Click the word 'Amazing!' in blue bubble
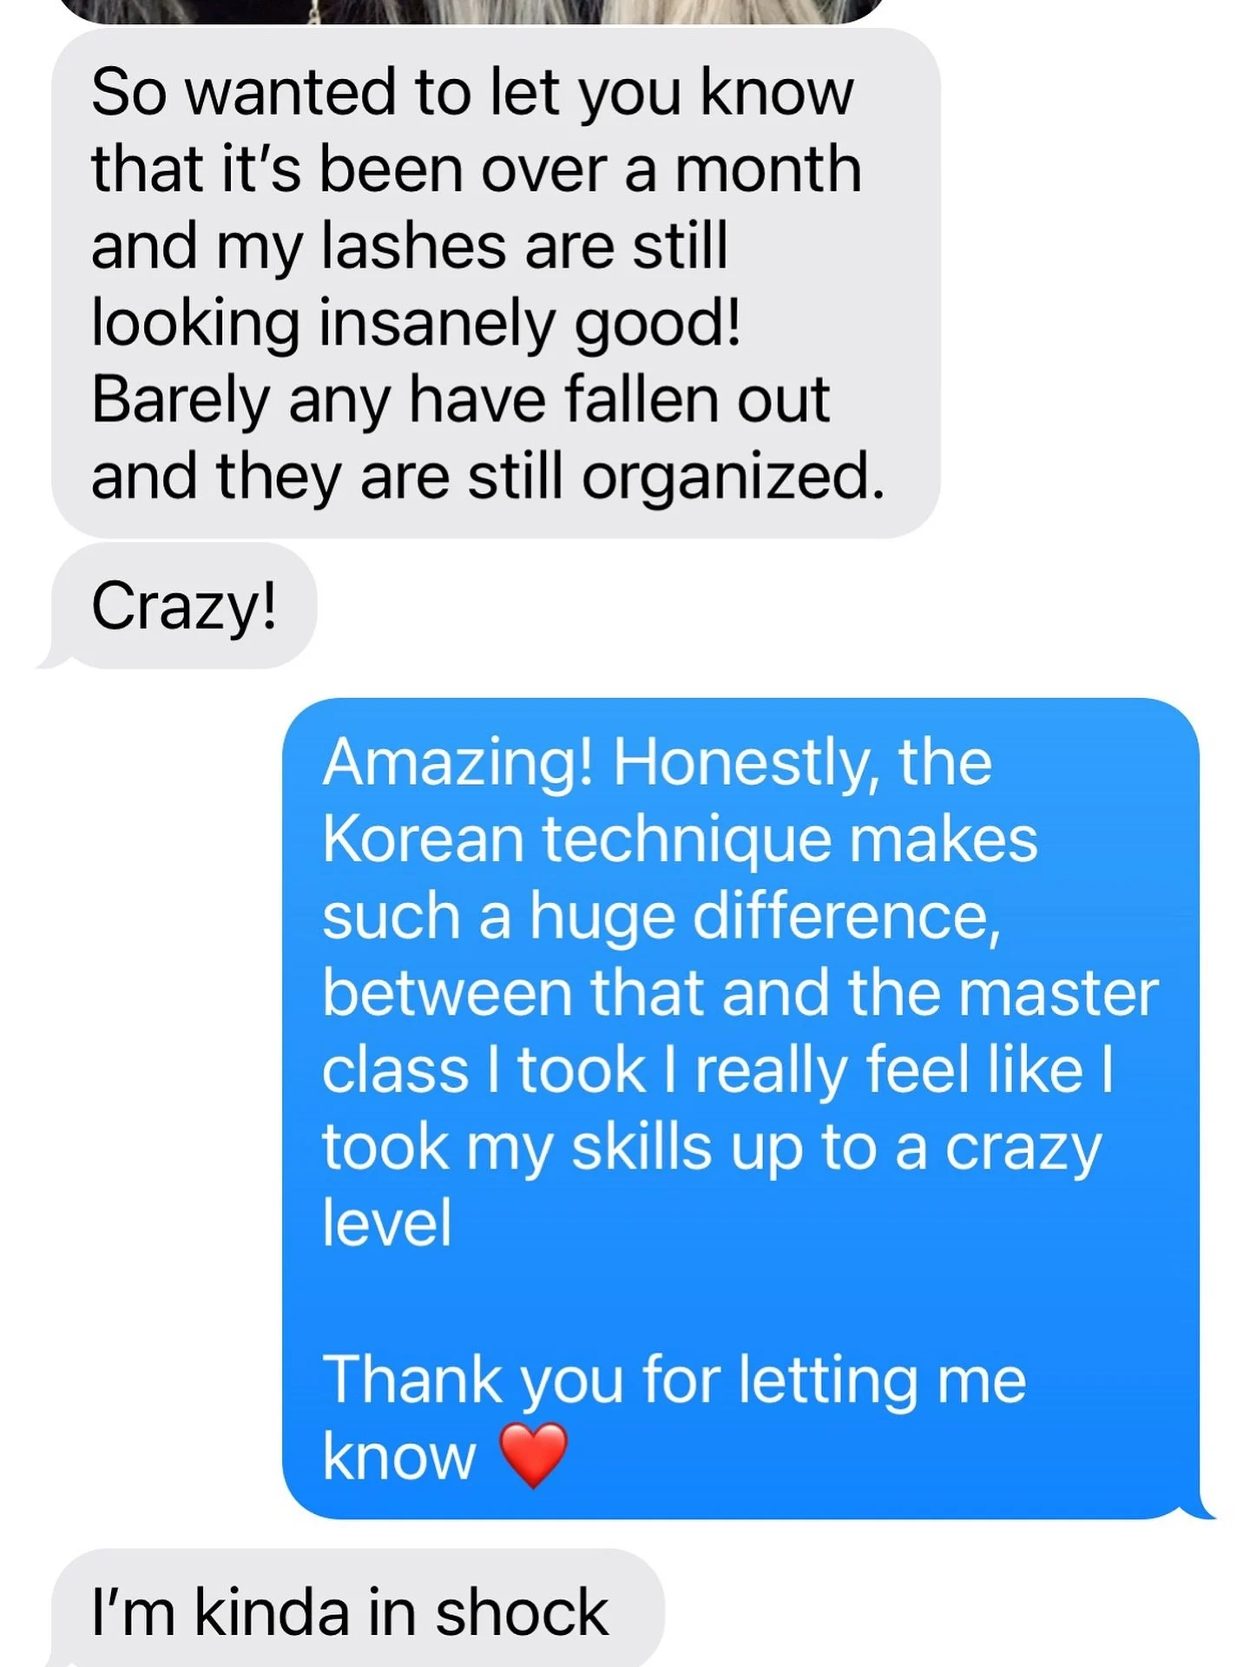1250x1667 pixels. point(457,762)
